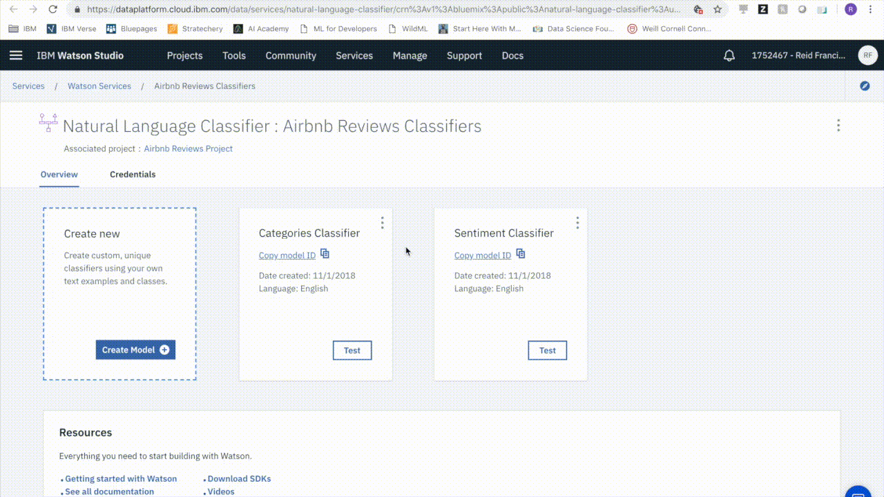Screen dimensions: 884x497
Task: Click the browser forward arrow
Action: 33,10
